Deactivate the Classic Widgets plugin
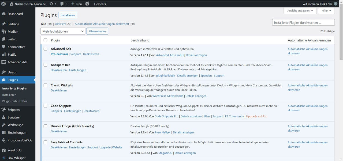Viewport: 343px width, 161px height. point(59,90)
